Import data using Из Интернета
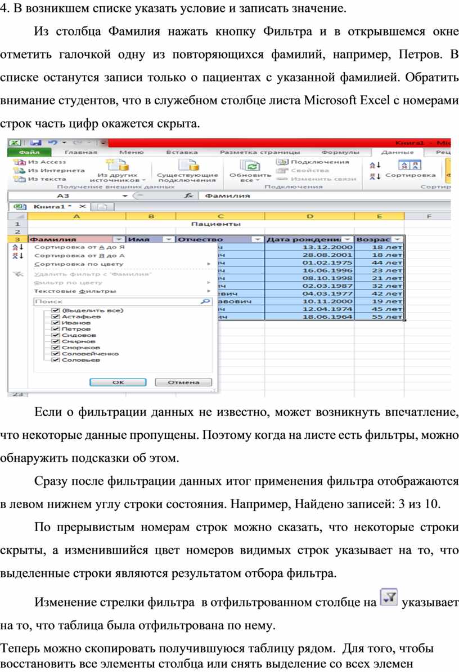The image size is (459, 672). pyautogui.click(x=49, y=171)
